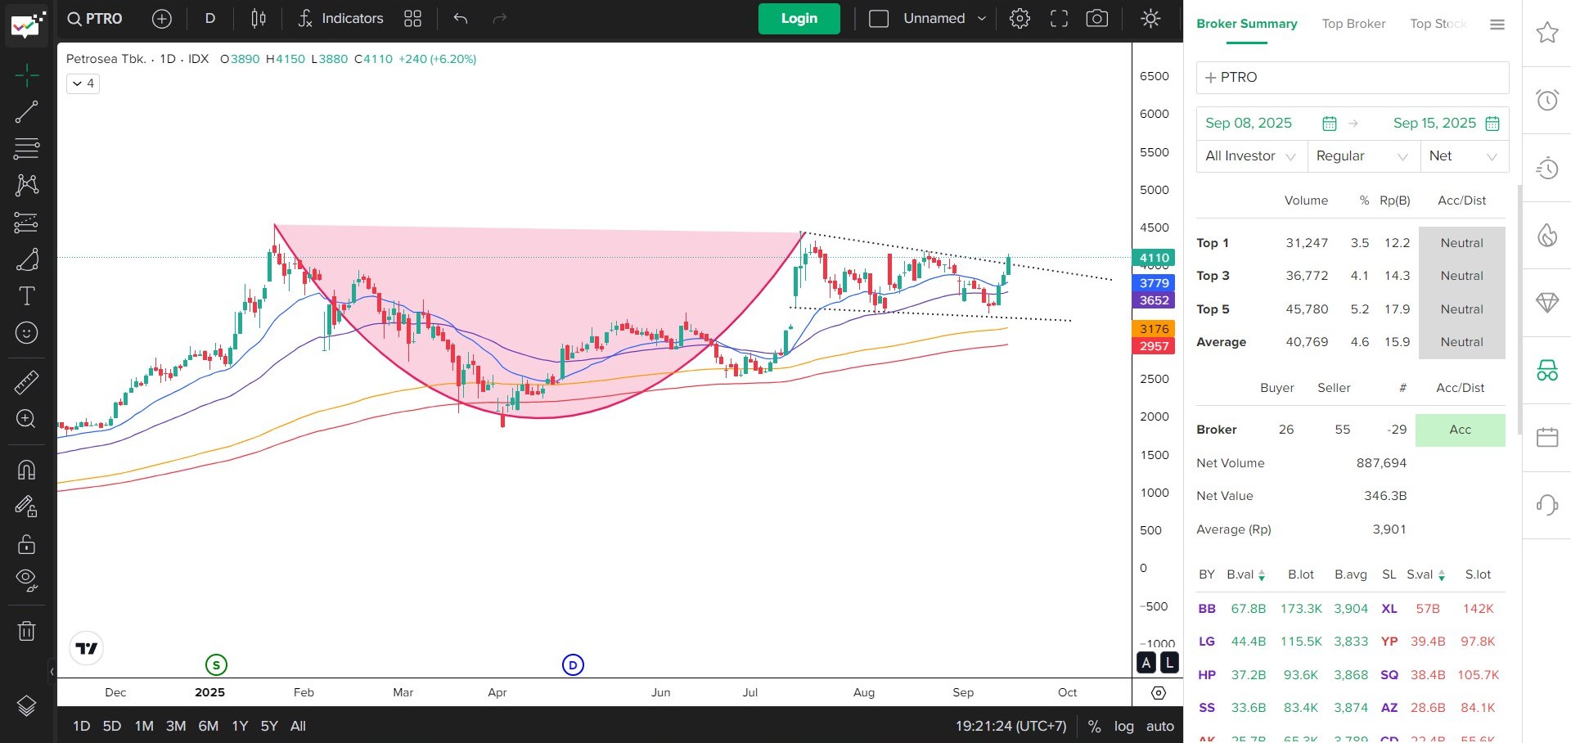Viewport: 1571px width, 743px height.
Task: Undo the last chart action
Action: [x=461, y=19]
